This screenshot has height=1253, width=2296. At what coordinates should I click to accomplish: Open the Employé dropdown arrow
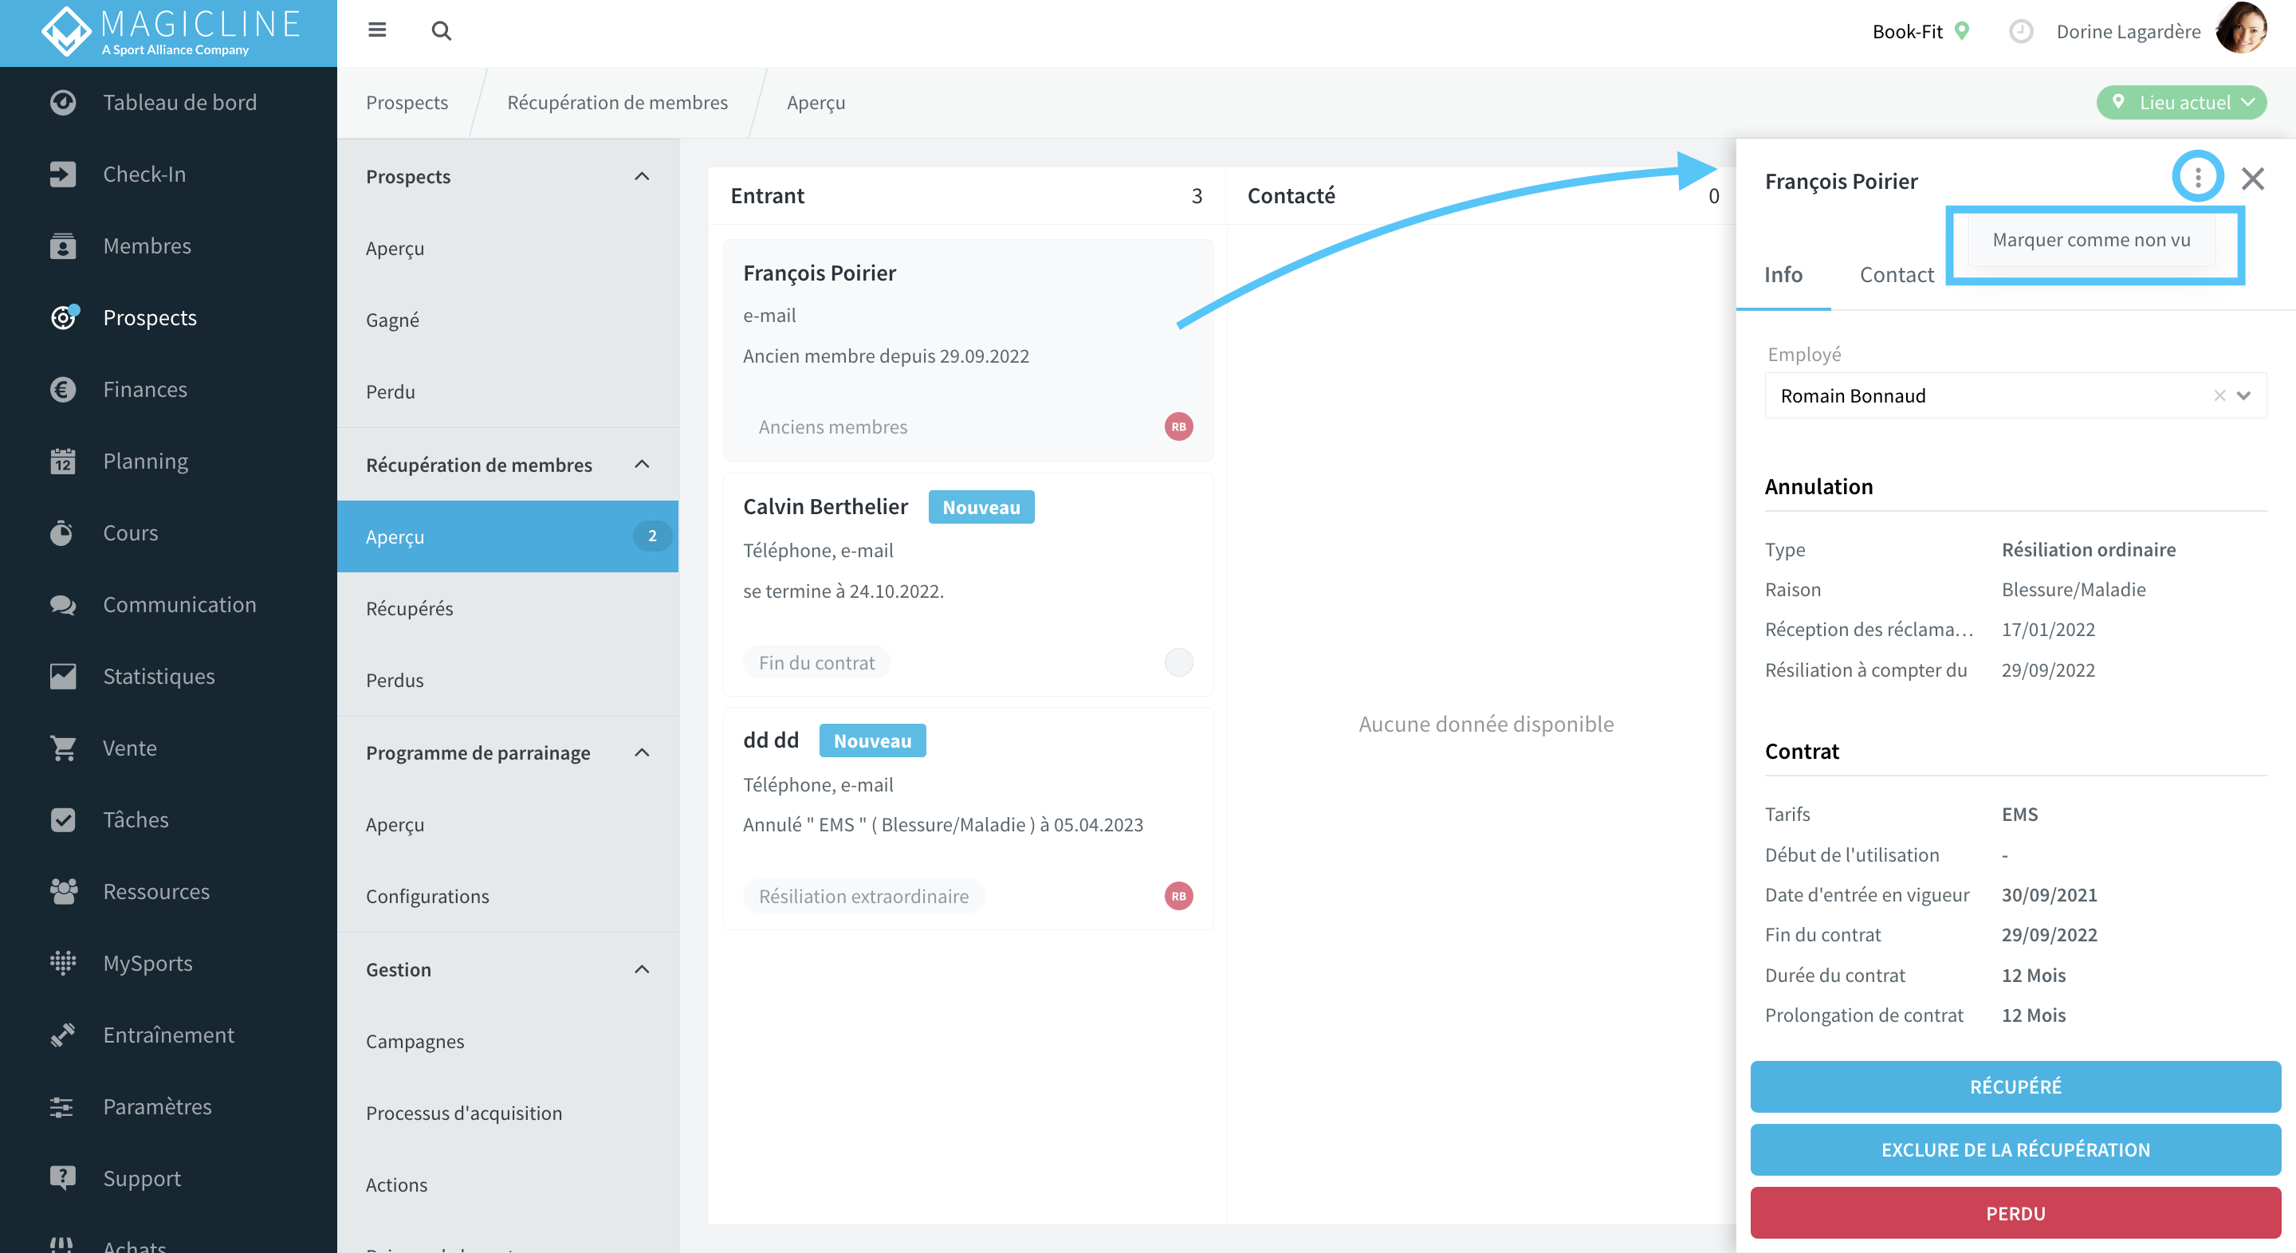(2244, 395)
